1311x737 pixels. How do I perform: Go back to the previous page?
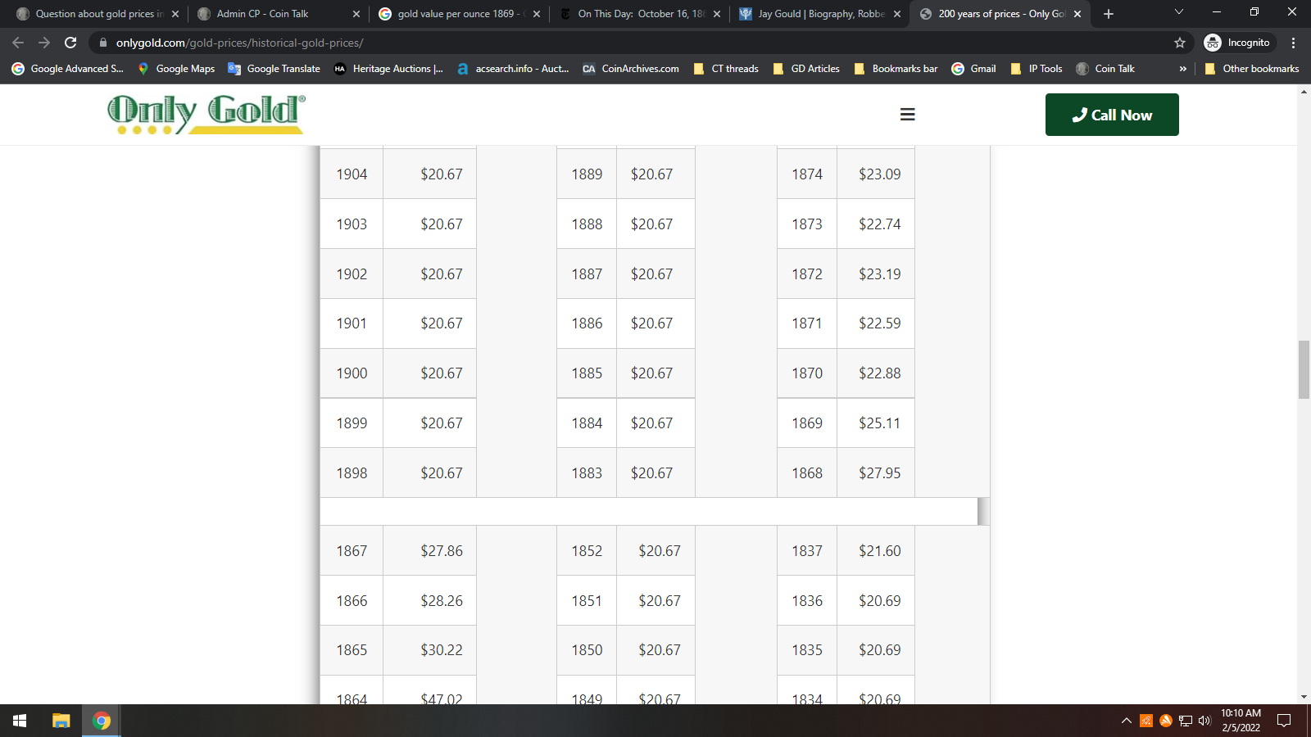click(18, 43)
